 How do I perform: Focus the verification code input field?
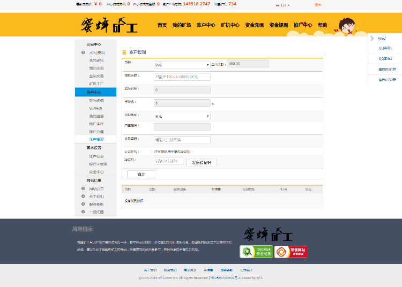click(168, 161)
